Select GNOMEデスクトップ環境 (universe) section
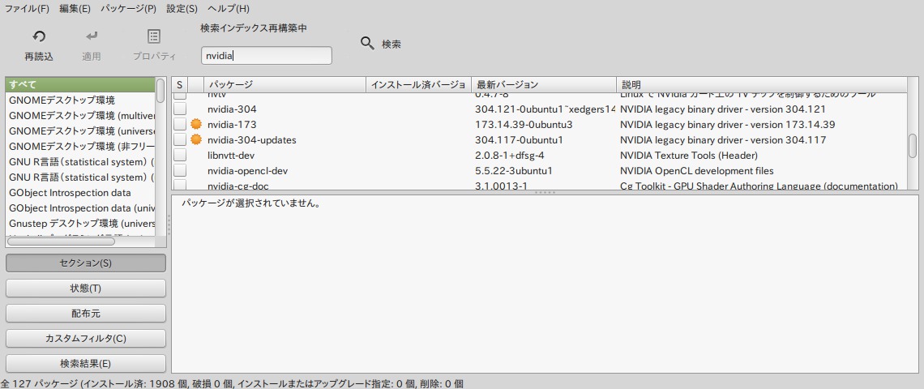The width and height of the screenshot is (924, 389). pos(80,130)
